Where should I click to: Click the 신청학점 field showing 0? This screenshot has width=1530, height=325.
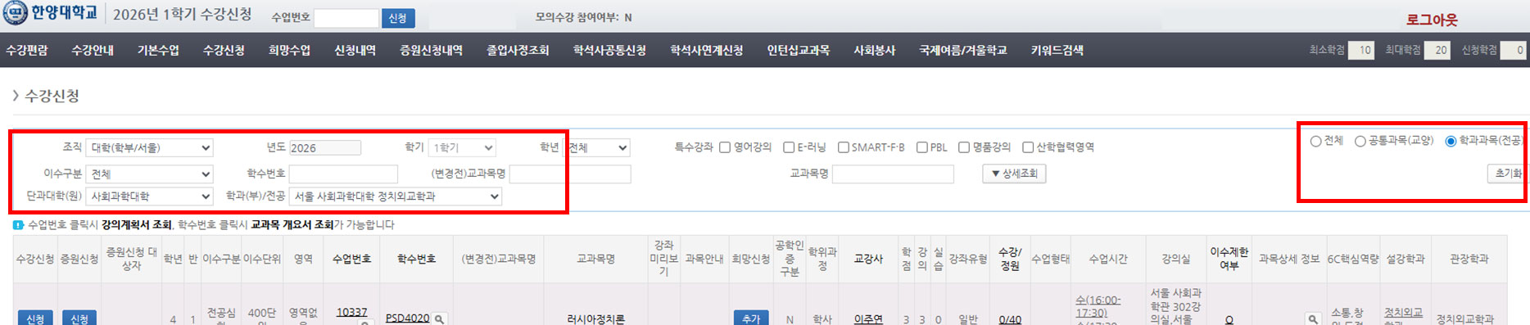click(1513, 51)
